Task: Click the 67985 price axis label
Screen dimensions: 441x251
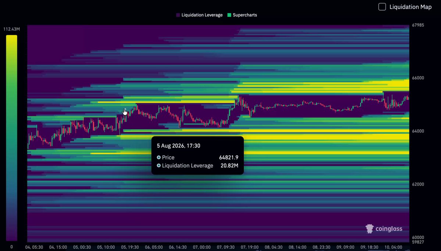Action: (x=418, y=25)
